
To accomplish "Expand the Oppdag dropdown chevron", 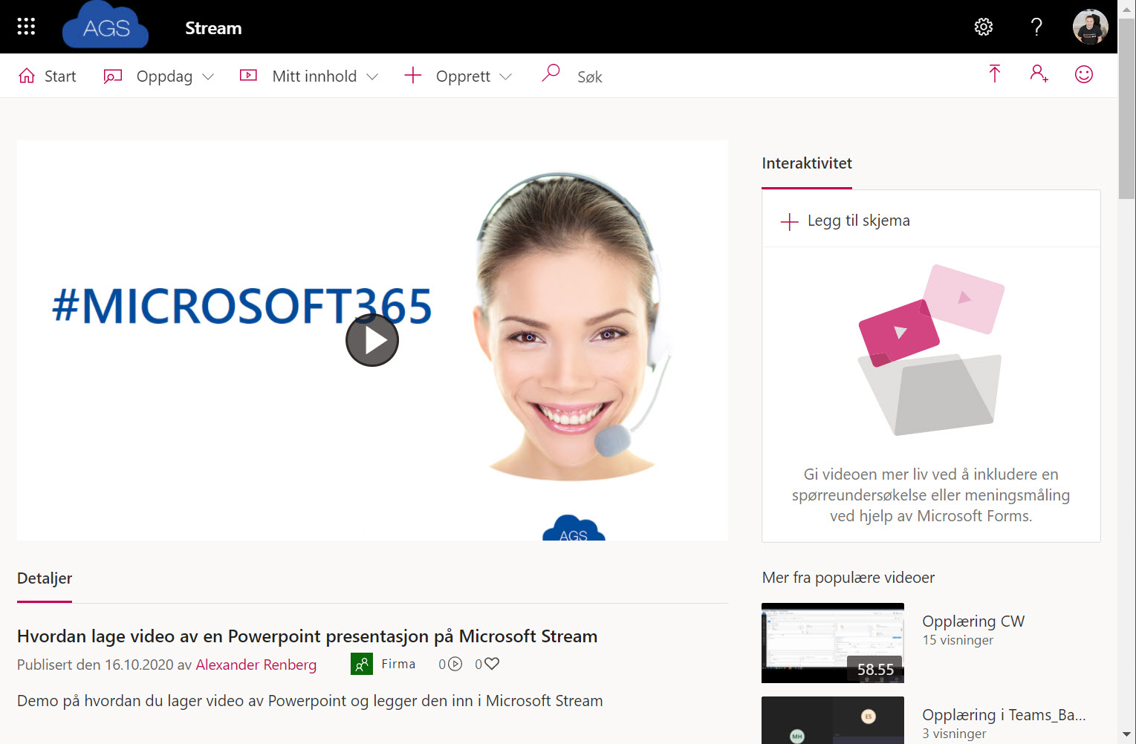I will pos(208,76).
